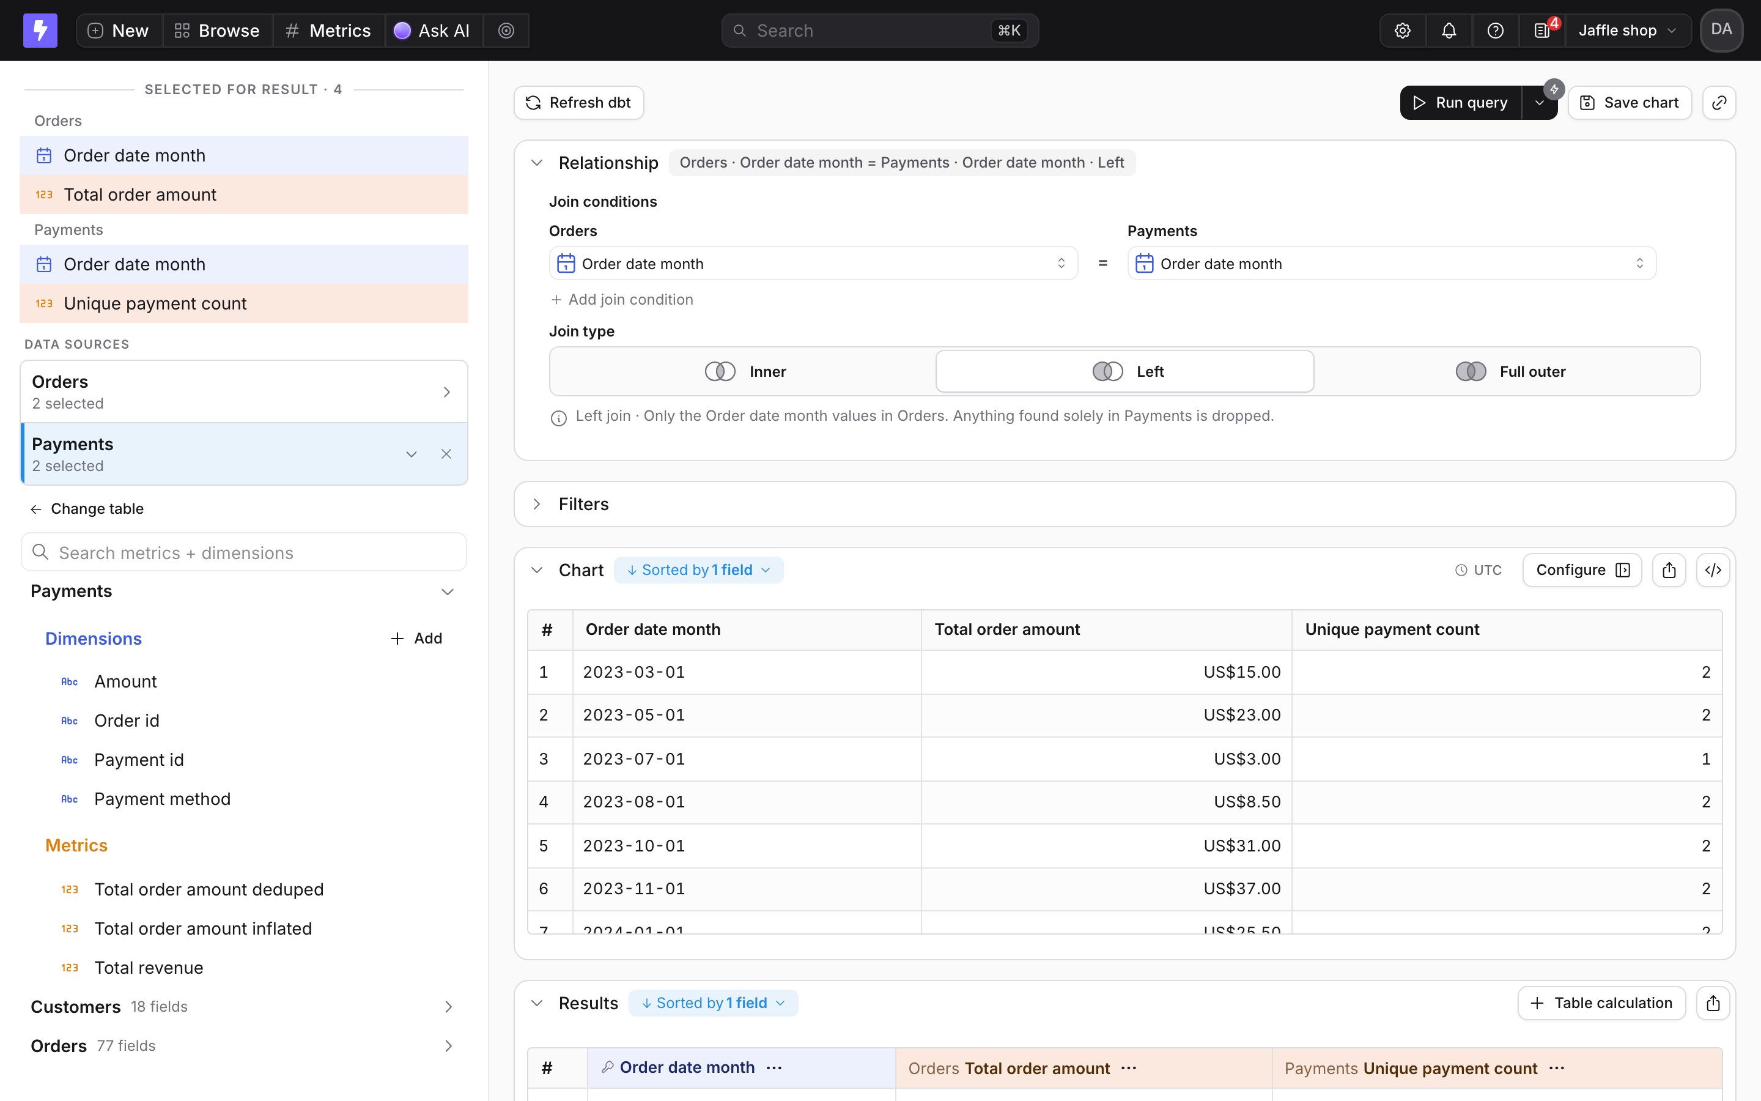
Task: Open the DA user avatar menu
Action: pyautogui.click(x=1721, y=30)
